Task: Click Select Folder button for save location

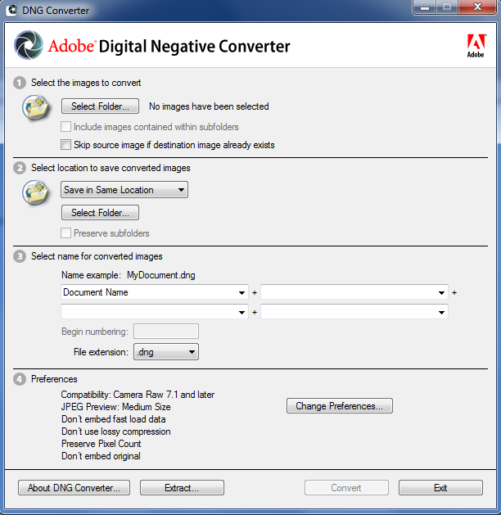Action: [x=100, y=213]
